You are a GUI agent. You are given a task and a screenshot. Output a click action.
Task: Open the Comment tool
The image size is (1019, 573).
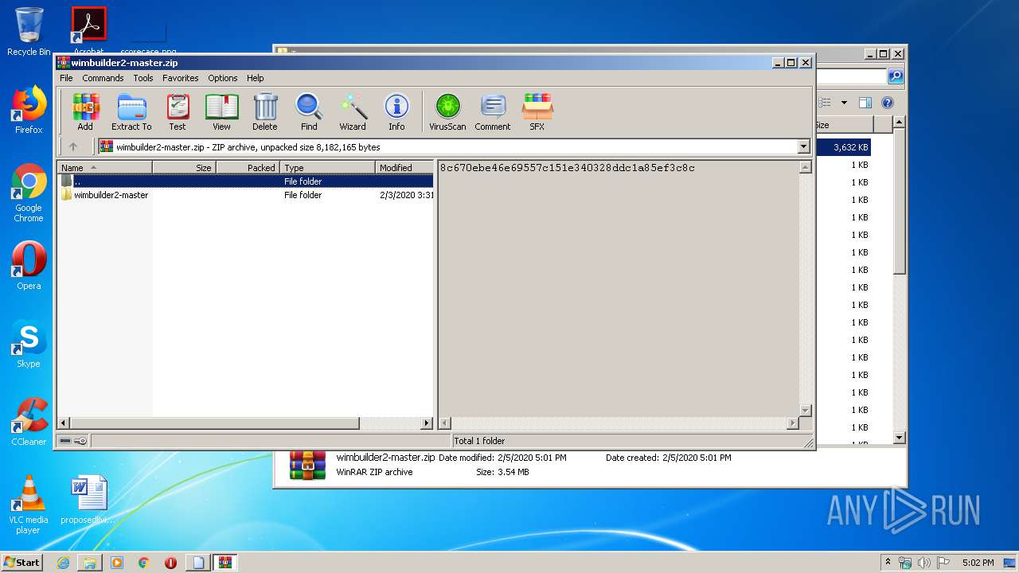pyautogui.click(x=493, y=111)
